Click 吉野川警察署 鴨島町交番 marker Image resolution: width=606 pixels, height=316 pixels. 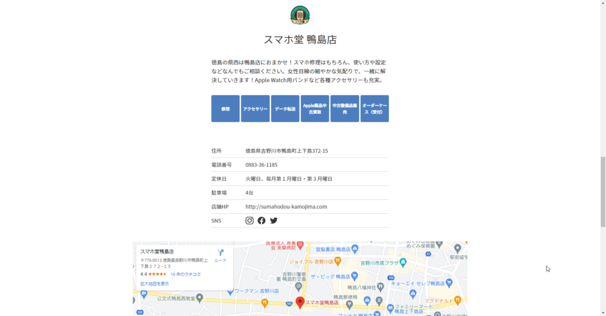(298, 286)
